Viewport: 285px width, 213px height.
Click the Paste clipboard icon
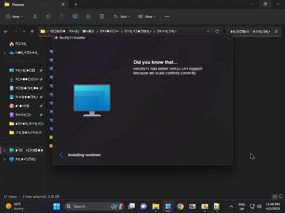point(62,16)
